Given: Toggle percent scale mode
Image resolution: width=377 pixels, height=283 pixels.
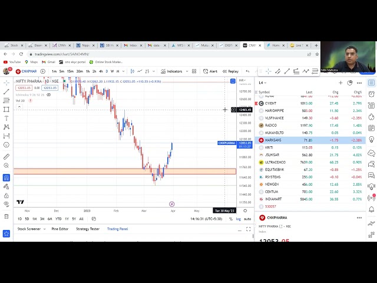Looking at the screenshot, I should click(x=231, y=219).
